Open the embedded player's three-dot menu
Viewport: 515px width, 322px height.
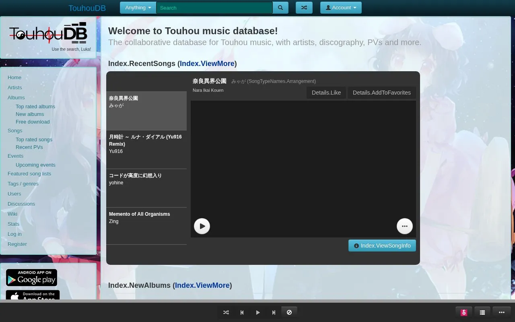pos(405,226)
